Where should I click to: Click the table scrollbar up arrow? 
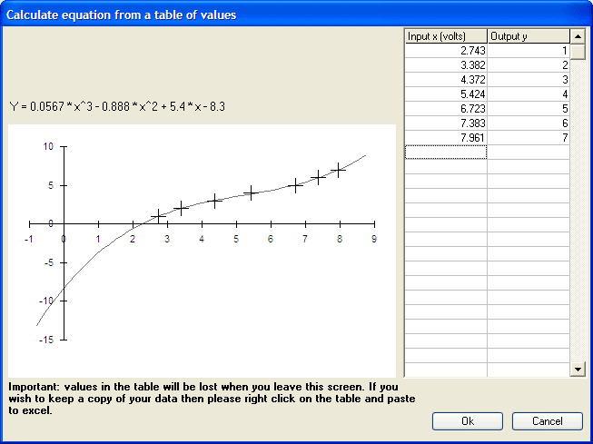(x=578, y=35)
